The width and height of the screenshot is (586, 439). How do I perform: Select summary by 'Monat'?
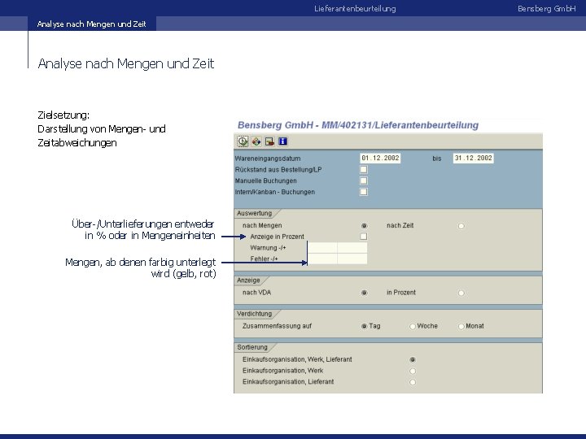click(461, 326)
